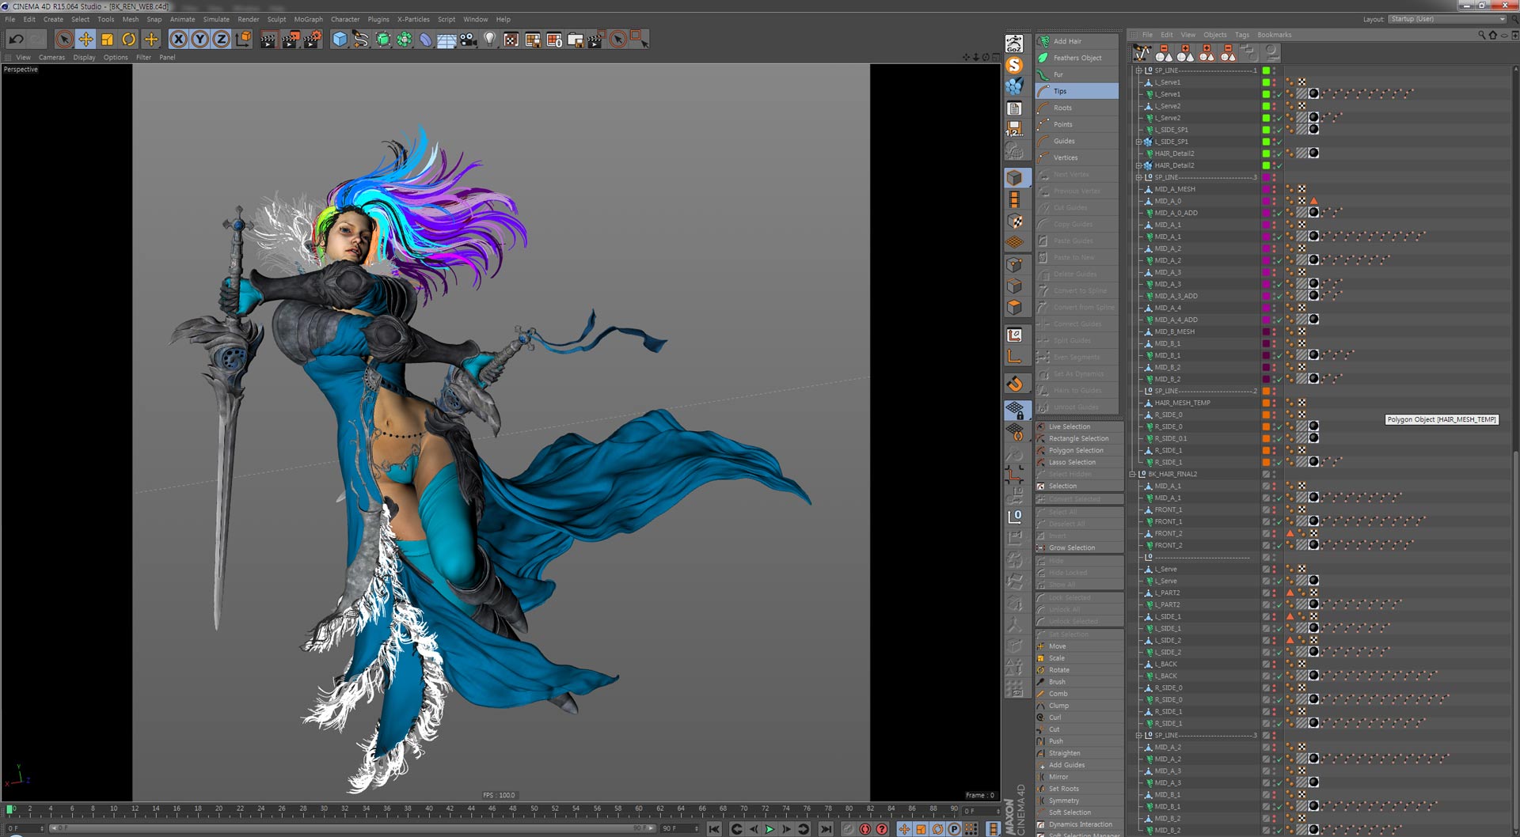
Task: Select Tips hair mode
Action: point(1077,91)
